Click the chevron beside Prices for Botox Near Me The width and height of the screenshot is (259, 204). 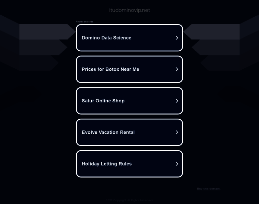tap(177, 69)
